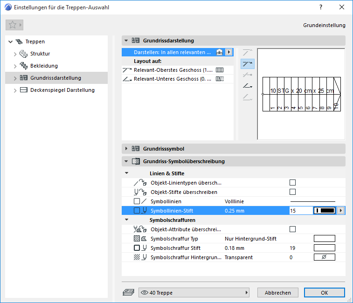353x303 pixels.
Task: Click the Grundriss-Symbolüberschreibung panel icon
Action: click(x=136, y=161)
